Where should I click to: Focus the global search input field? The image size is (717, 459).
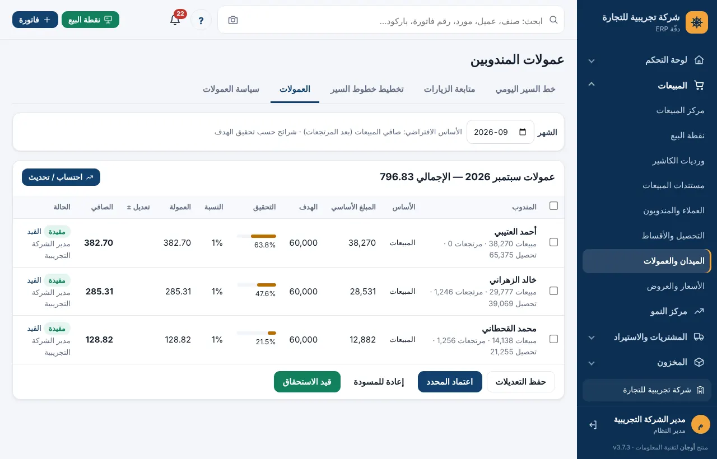click(392, 20)
